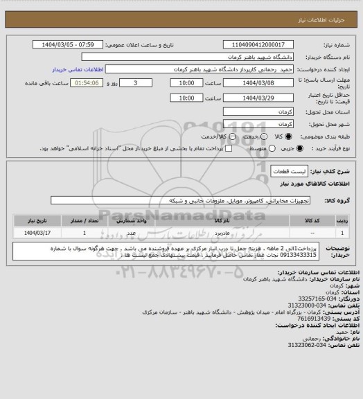Click the quantity cell in the مادربرد row
This screenshot has width=363, height=399.
coord(85,233)
